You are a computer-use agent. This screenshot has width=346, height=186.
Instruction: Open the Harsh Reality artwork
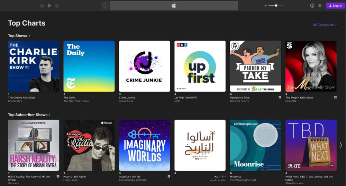34,145
